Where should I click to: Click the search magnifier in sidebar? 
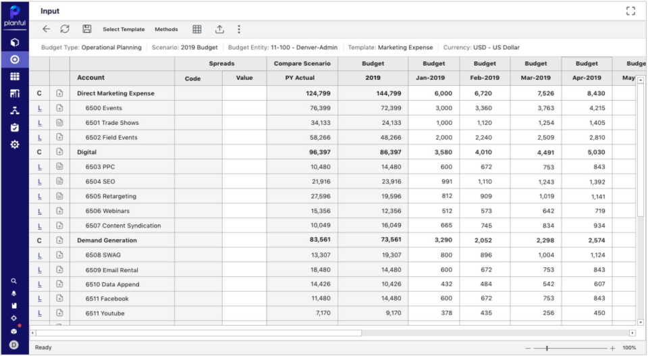coord(13,281)
